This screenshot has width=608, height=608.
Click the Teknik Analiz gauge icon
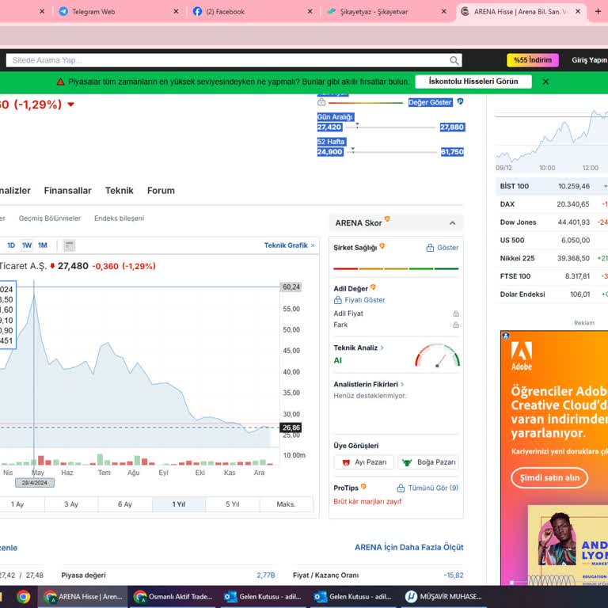pos(437,355)
